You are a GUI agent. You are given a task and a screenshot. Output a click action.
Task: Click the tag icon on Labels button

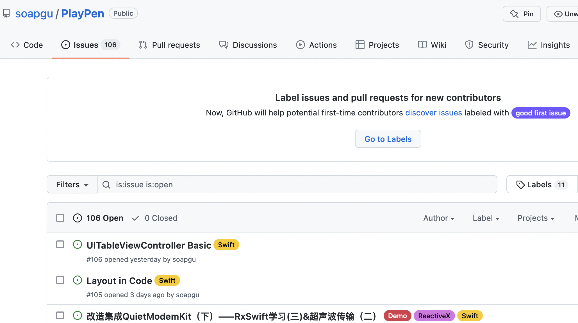tap(520, 185)
